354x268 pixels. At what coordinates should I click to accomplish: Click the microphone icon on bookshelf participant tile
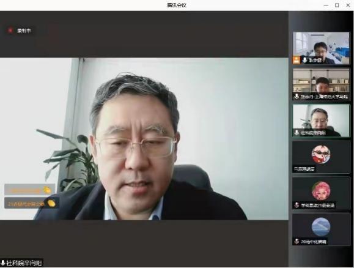[x=297, y=97]
